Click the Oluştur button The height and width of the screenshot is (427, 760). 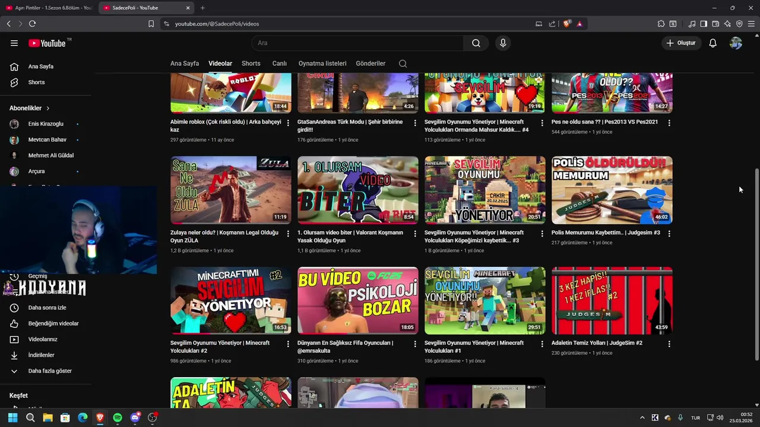[x=680, y=43]
